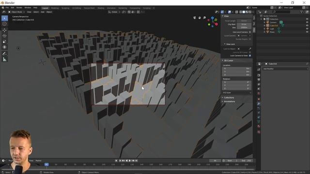Image resolution: width=310 pixels, height=174 pixels.
Task: Open XYZ Euler rotation mode dropdown
Action: pos(237,92)
